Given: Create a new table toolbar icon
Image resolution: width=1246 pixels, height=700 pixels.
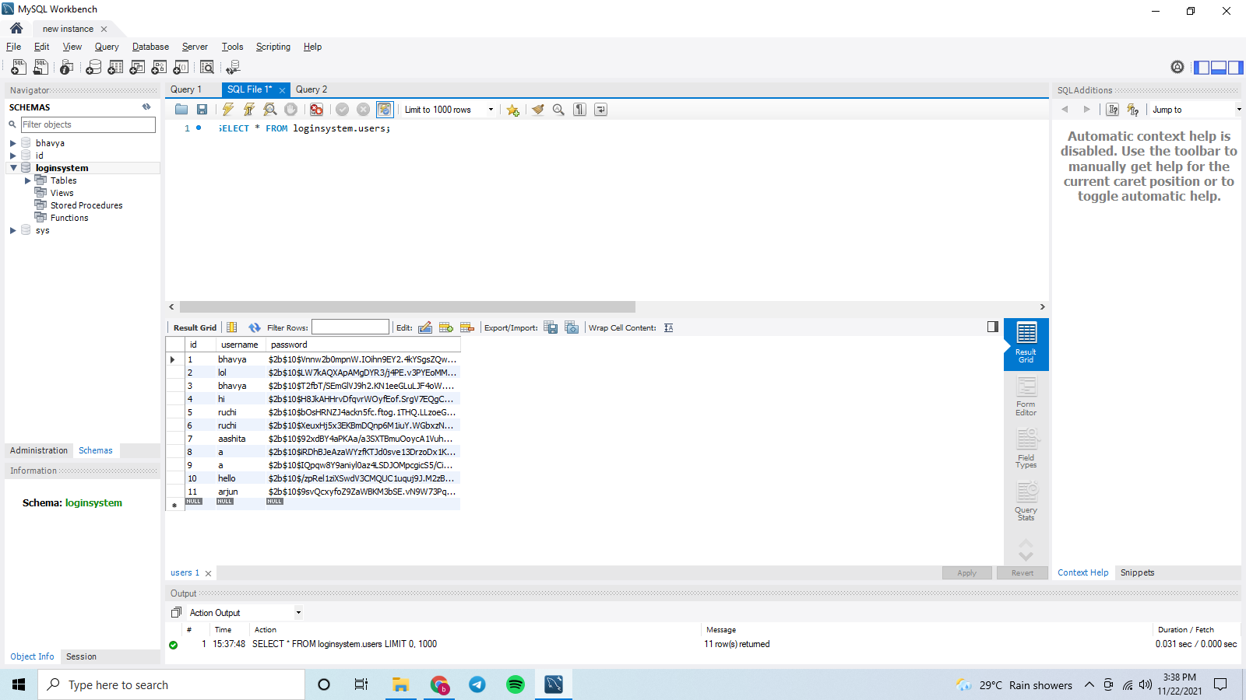Looking at the screenshot, I should (115, 67).
